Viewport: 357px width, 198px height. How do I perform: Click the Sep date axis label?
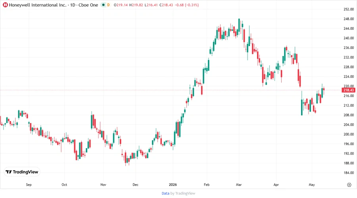point(29,184)
